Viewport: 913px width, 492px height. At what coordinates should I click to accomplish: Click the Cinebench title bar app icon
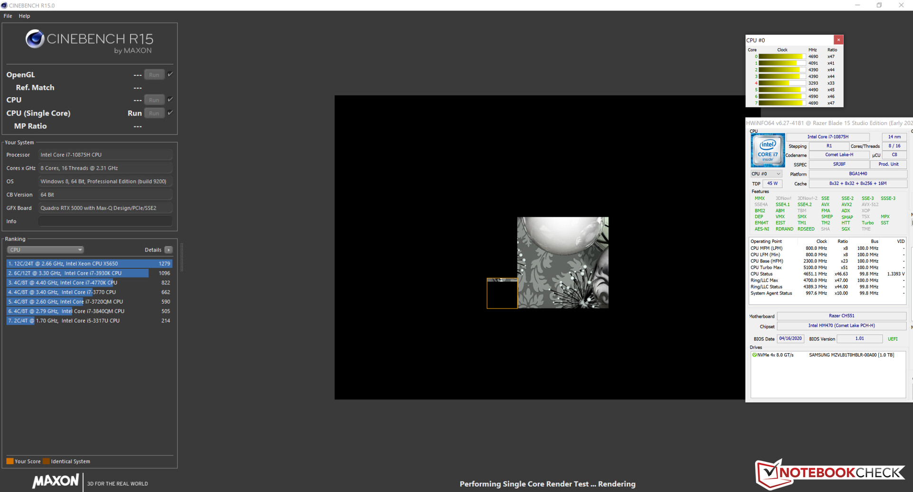[4, 5]
